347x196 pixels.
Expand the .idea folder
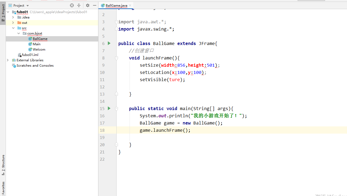13,17
